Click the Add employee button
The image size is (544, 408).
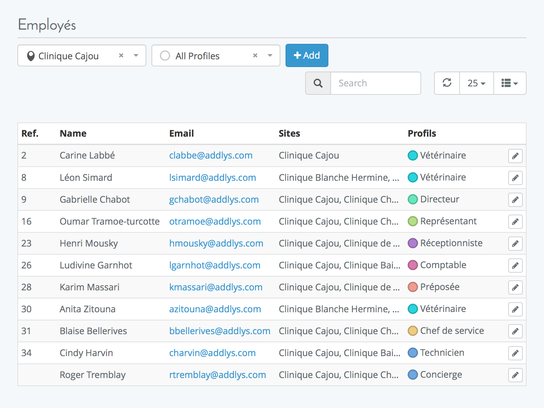coord(307,55)
